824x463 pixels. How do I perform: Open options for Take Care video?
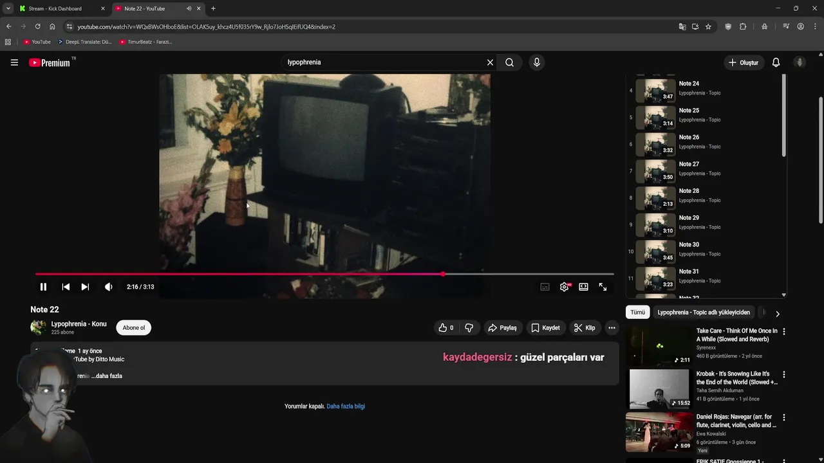[783, 332]
